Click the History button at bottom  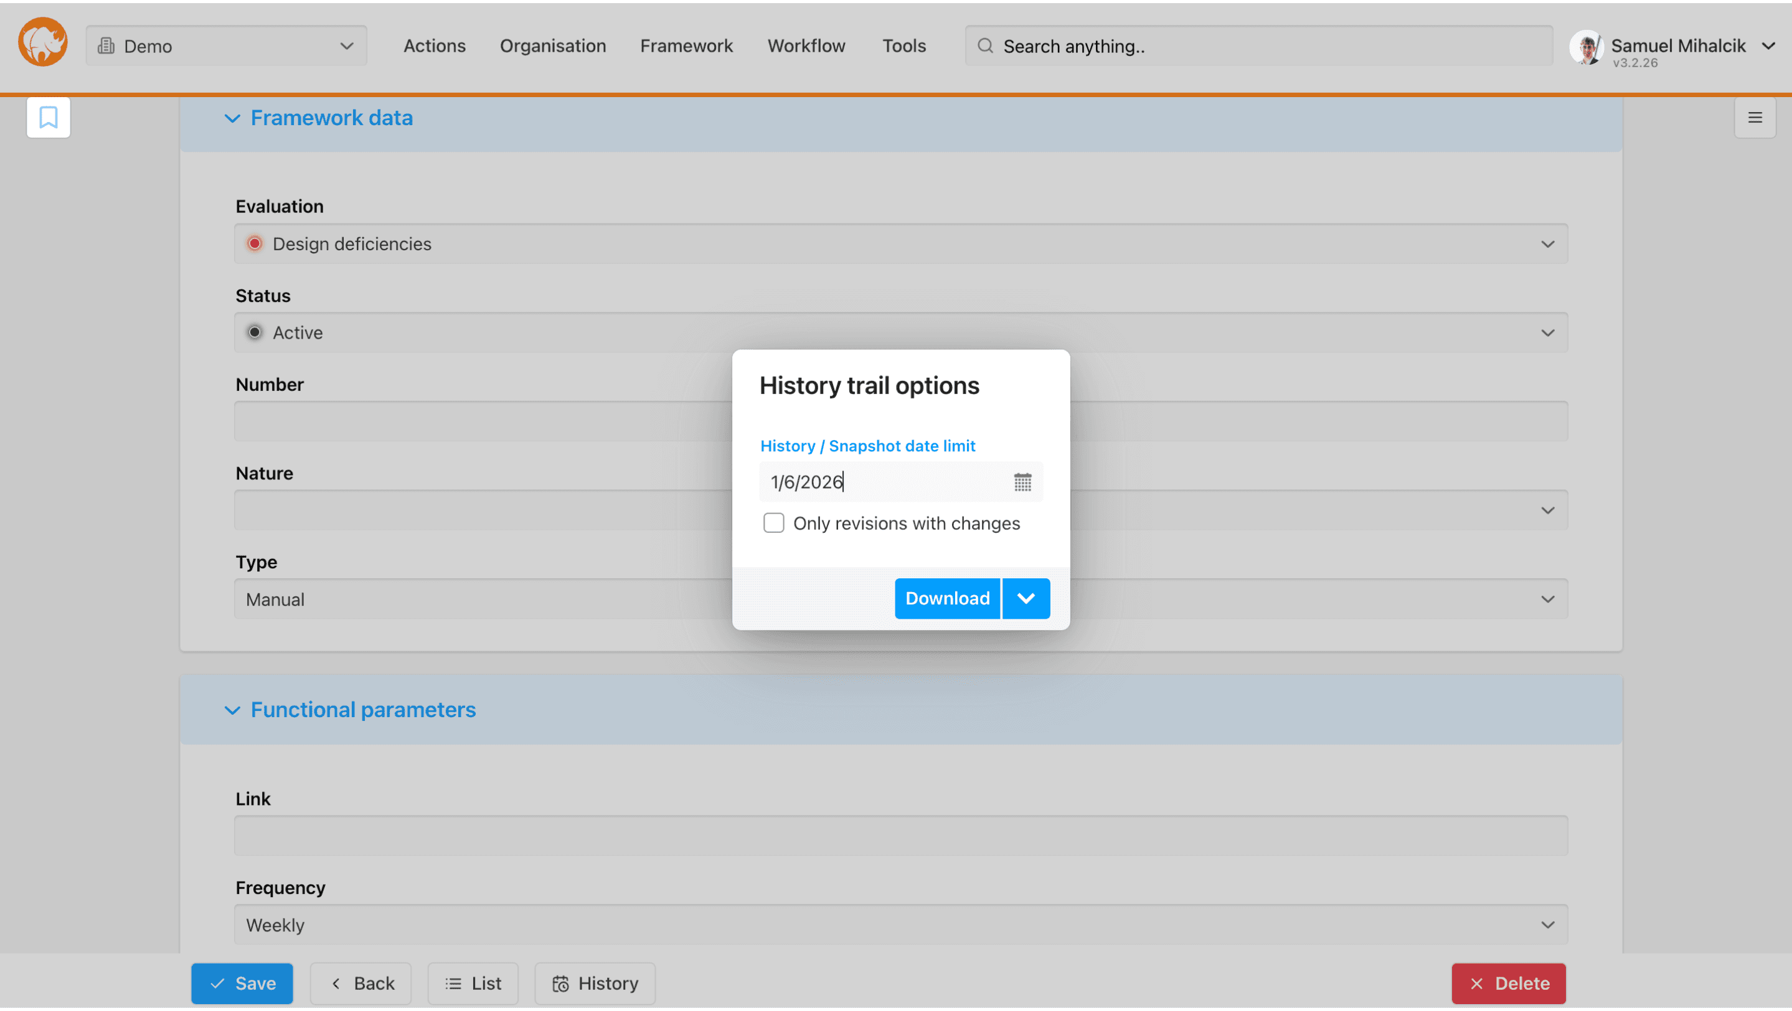click(595, 983)
